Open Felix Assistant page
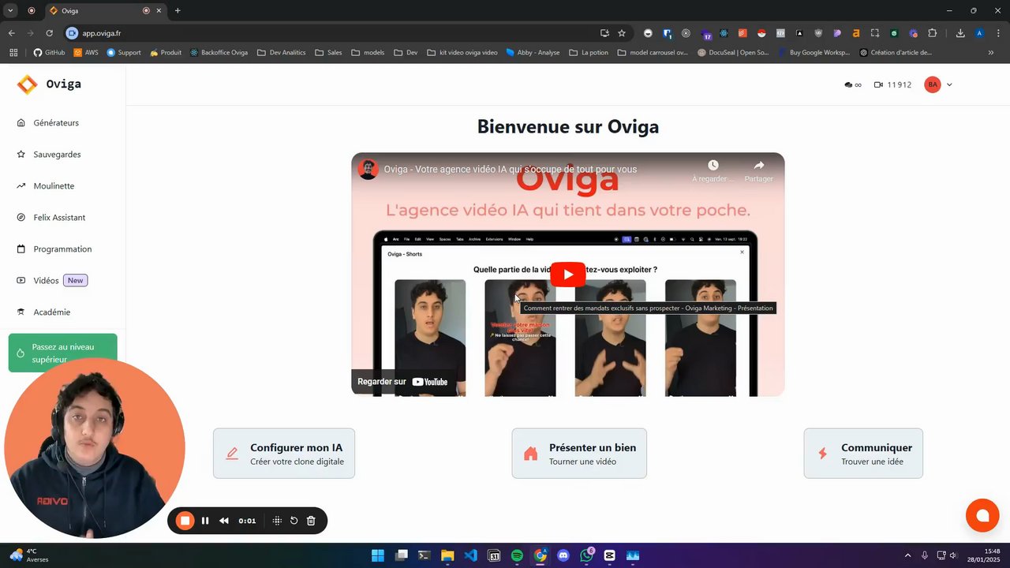Image resolution: width=1010 pixels, height=568 pixels. tap(59, 218)
